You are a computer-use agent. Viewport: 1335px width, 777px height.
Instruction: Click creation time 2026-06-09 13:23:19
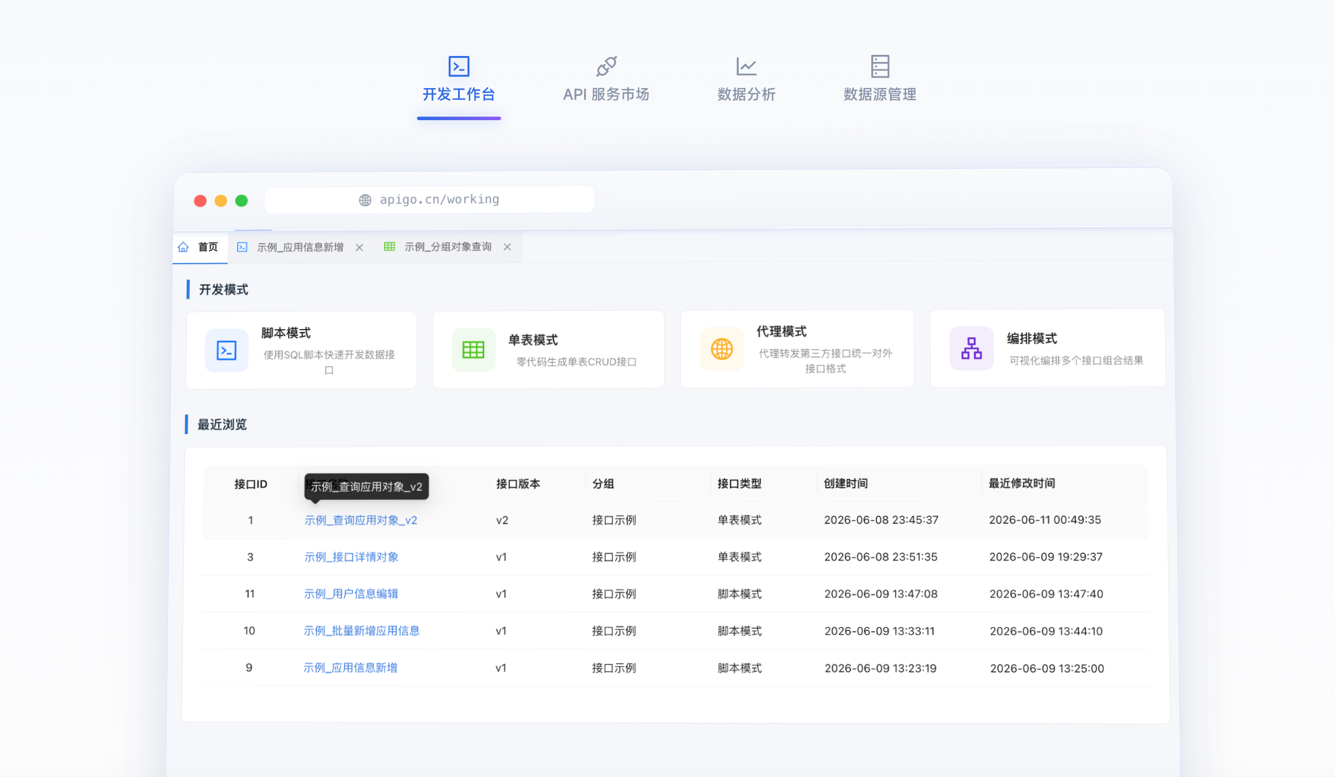(x=880, y=668)
